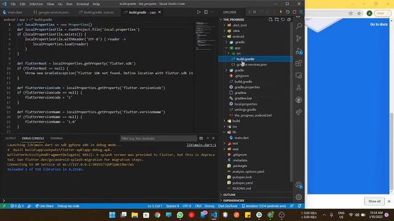
Task: Expand the OUTLINE section
Action: pyautogui.click(x=221, y=195)
